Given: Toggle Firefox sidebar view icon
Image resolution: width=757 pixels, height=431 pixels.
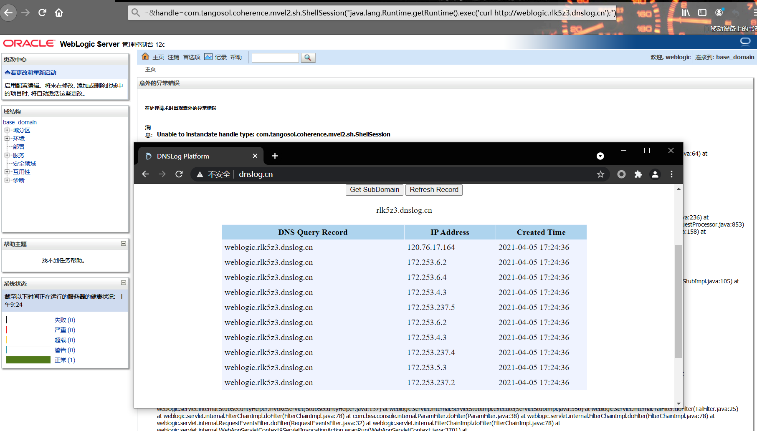Looking at the screenshot, I should tap(702, 13).
